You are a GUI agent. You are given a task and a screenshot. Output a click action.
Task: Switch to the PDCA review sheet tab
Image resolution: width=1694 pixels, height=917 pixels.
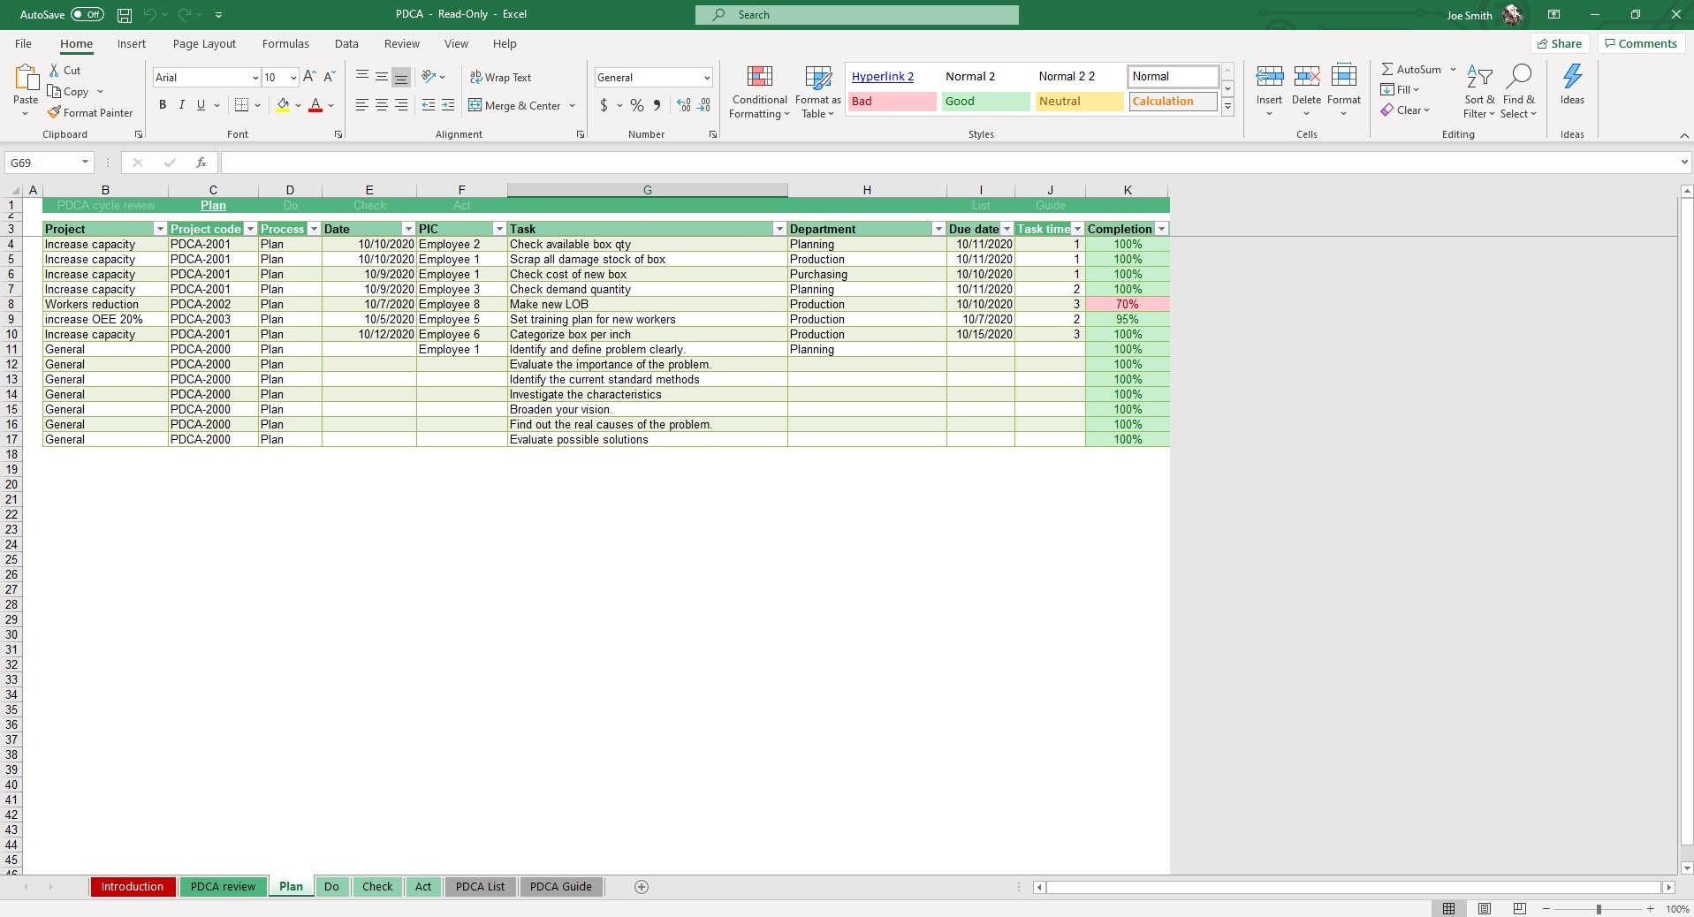pyautogui.click(x=223, y=887)
